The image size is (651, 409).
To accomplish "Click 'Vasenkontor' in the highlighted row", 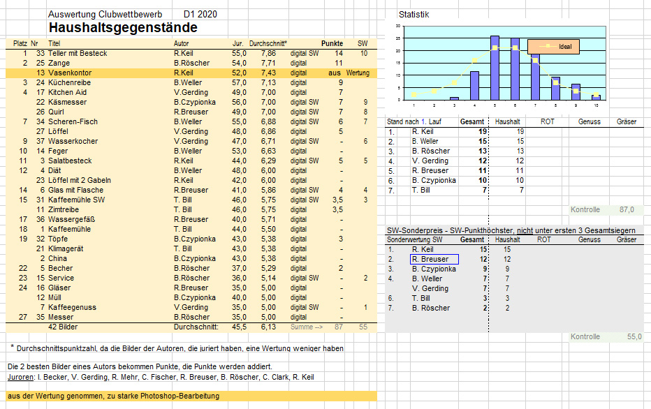I will (x=70, y=73).
